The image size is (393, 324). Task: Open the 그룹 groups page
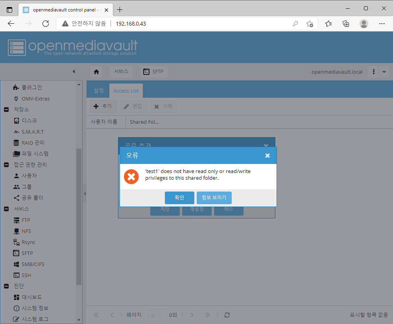pos(23,186)
